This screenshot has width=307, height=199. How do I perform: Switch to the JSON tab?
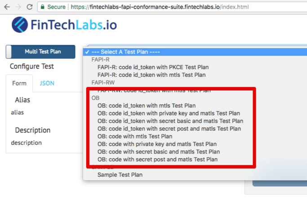point(47,83)
